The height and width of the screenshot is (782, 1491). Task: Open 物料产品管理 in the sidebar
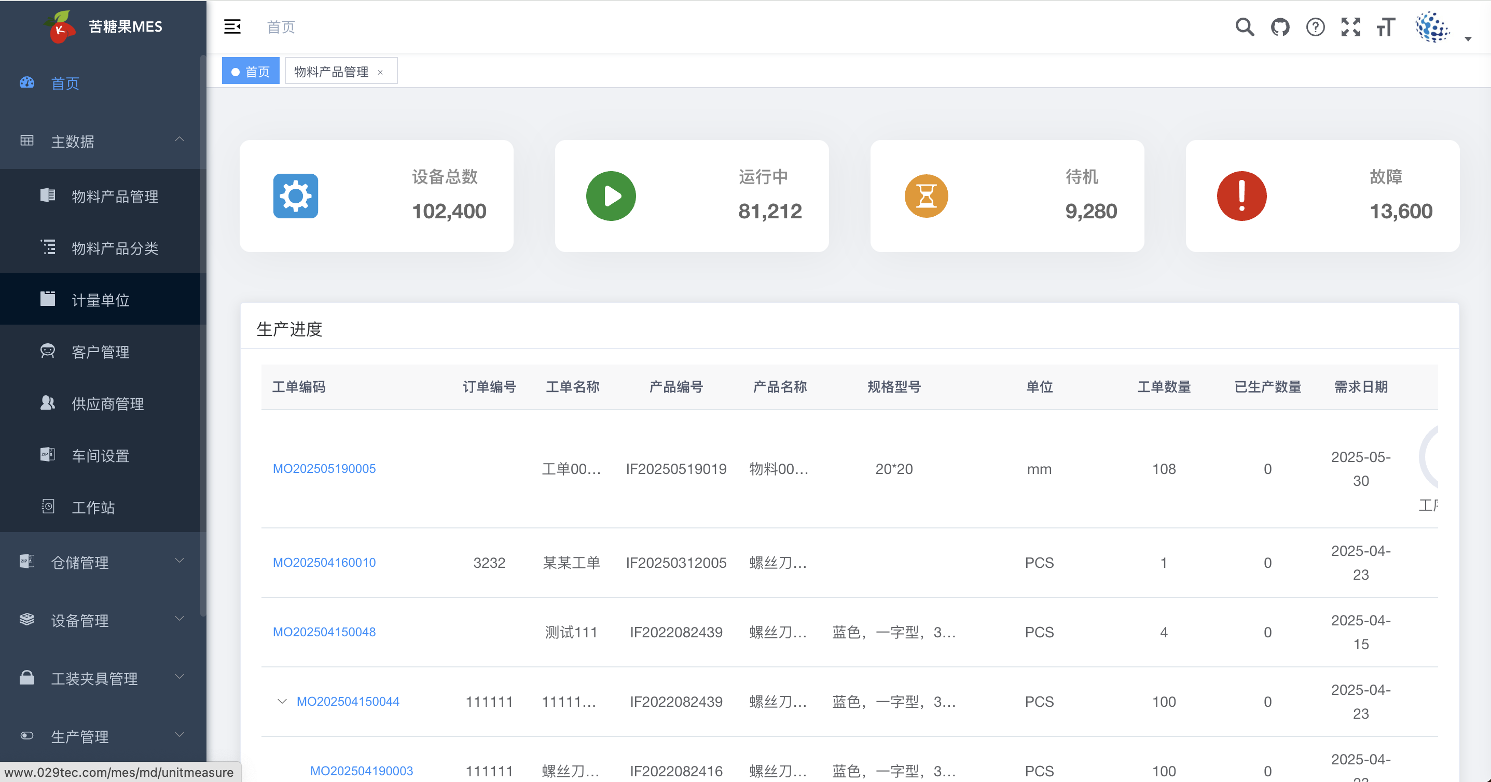click(103, 195)
